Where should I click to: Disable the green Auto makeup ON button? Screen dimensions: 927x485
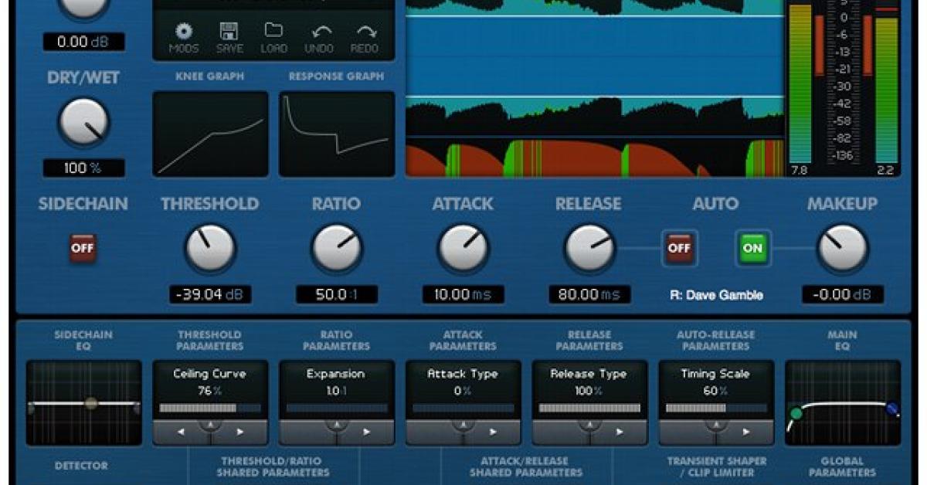click(752, 249)
